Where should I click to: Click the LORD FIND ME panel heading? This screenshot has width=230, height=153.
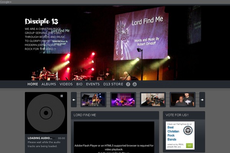pyautogui.click(x=85, y=115)
